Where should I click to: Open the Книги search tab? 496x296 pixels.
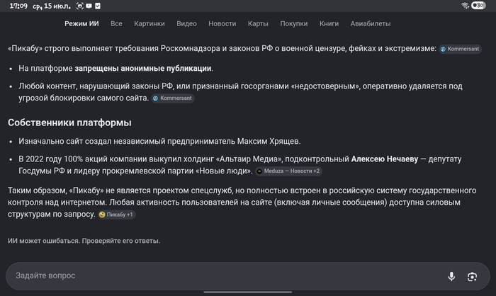click(329, 23)
